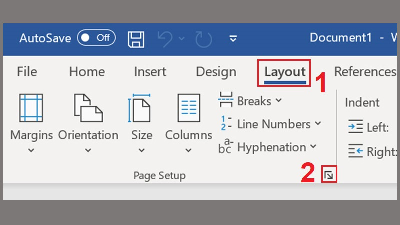This screenshot has width=400, height=225.
Task: Open Customize Quick Access Toolbar arrow
Action: point(233,39)
